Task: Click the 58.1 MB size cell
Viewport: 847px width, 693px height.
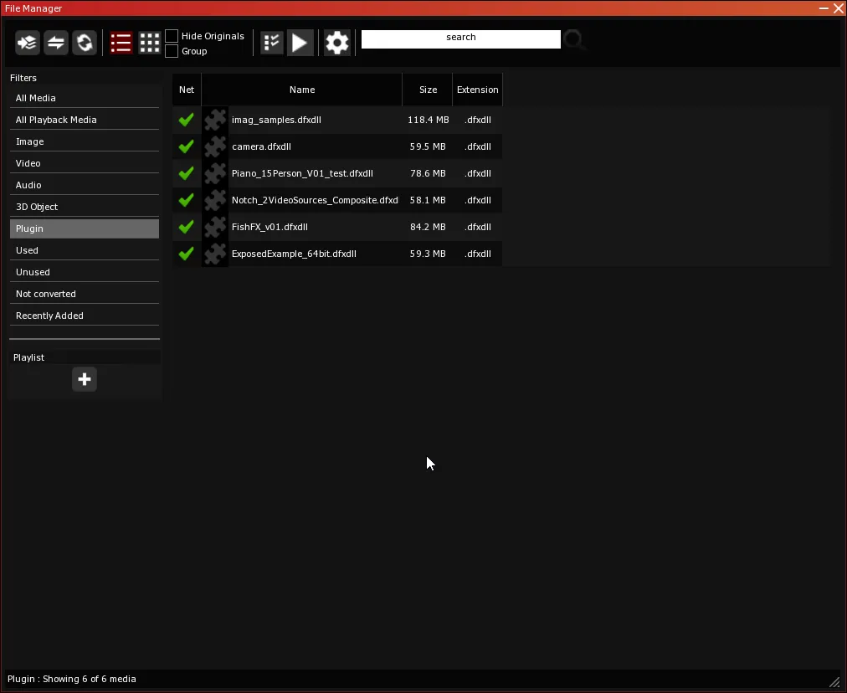Action: (x=428, y=200)
